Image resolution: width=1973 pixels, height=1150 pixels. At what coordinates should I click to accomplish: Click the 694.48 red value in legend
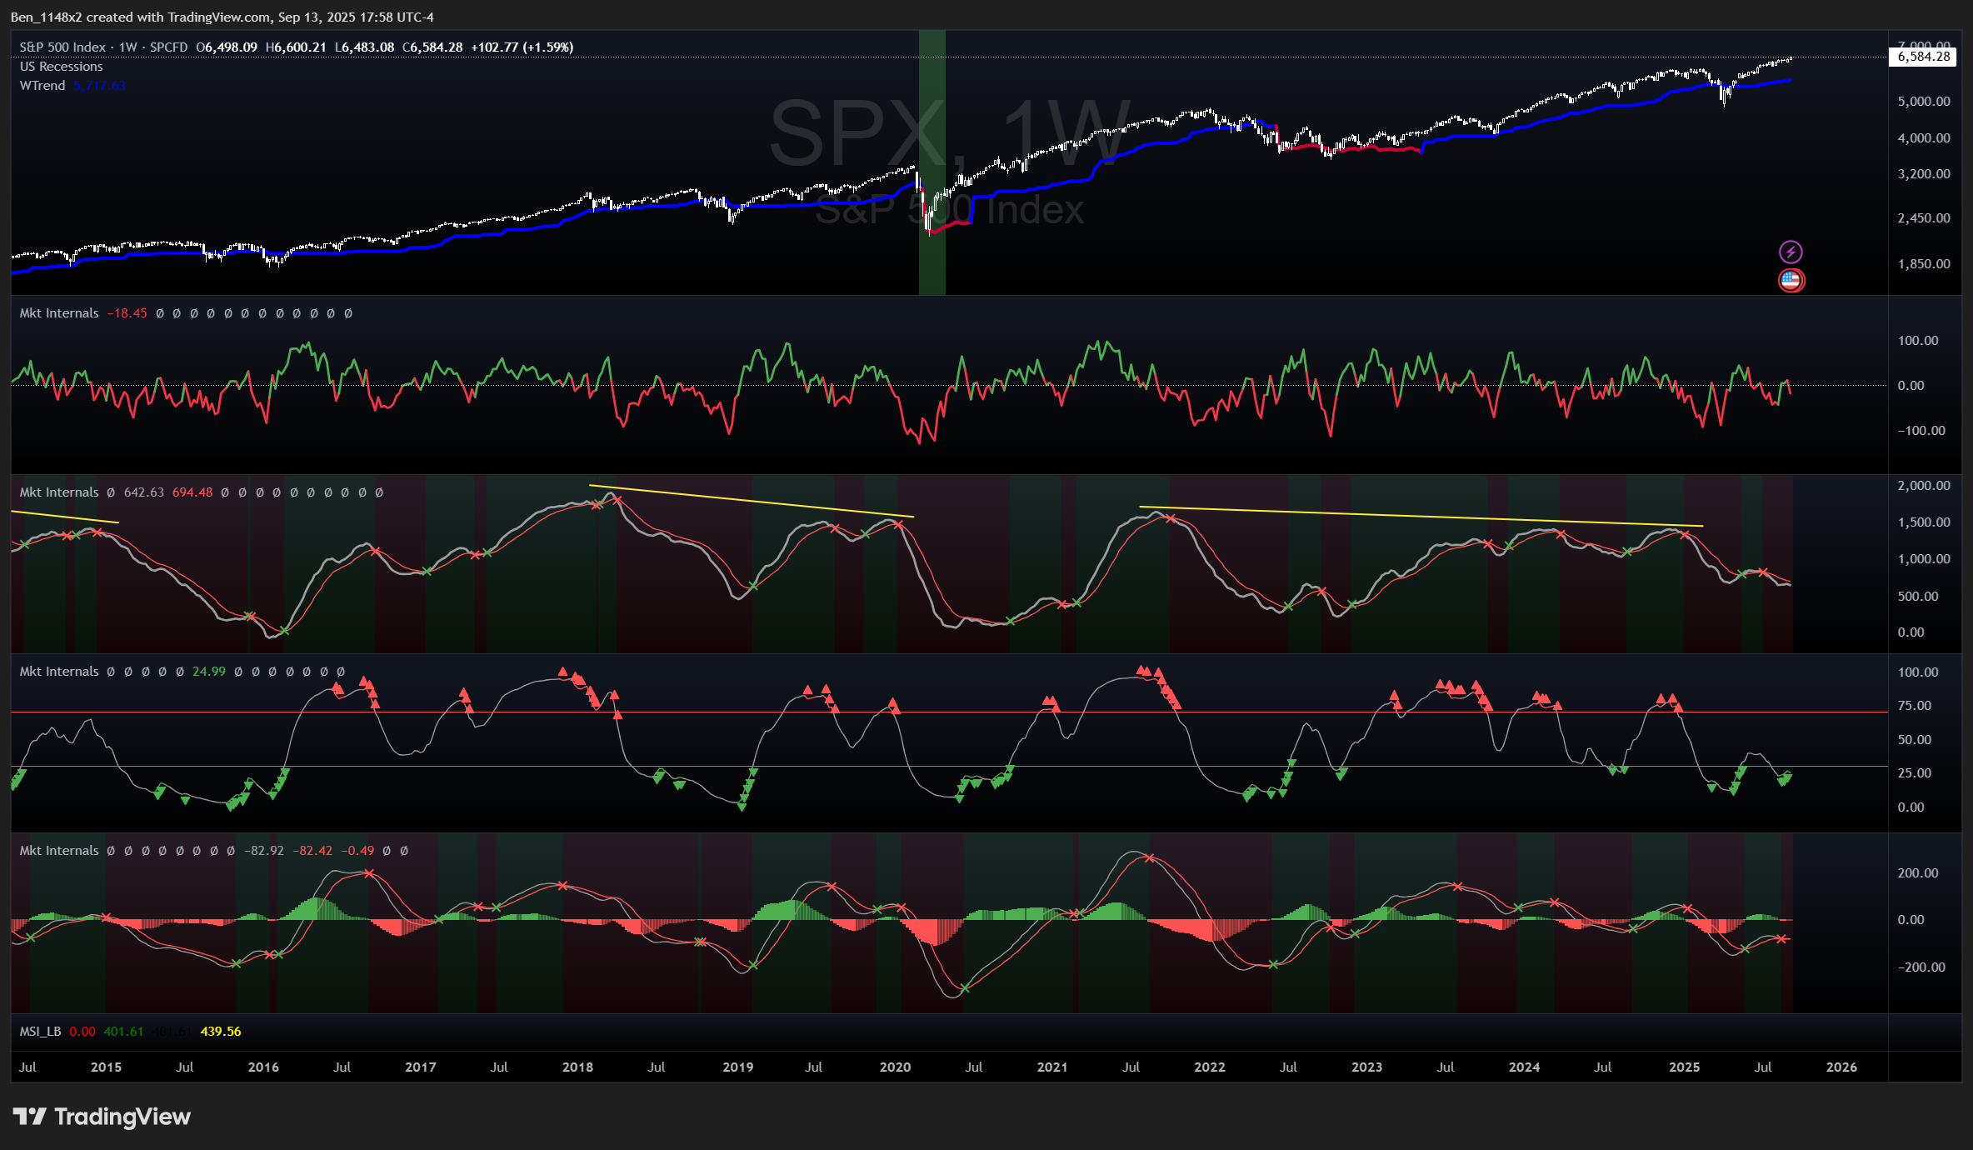click(192, 492)
